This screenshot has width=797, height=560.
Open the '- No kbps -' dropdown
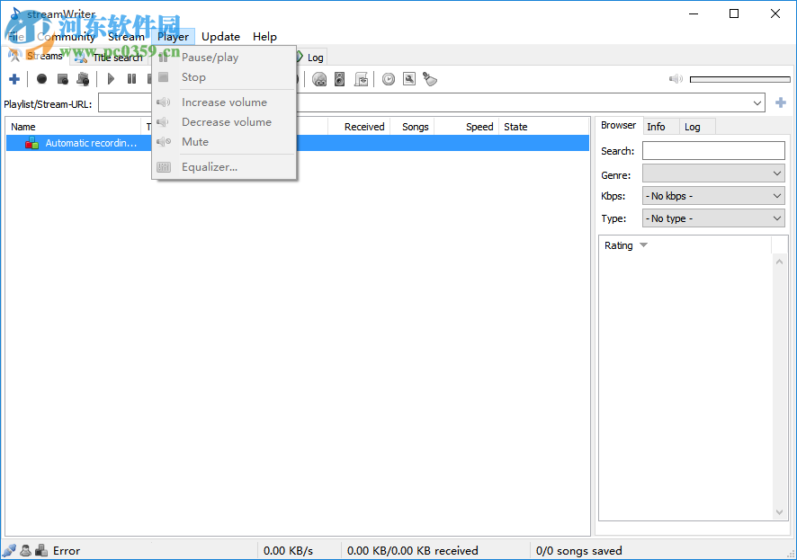(712, 195)
